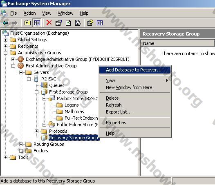
Task: Click the MMC icon beside the File menu
Action: click(4, 13)
